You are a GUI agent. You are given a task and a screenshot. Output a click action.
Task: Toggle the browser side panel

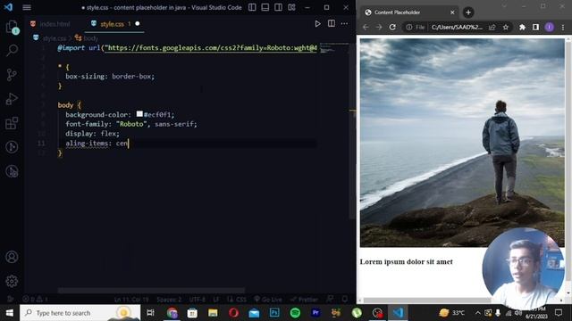pyautogui.click(x=535, y=27)
